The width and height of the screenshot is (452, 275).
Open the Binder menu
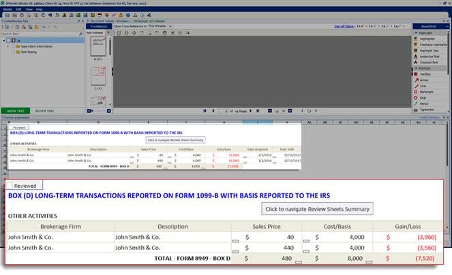point(7,10)
